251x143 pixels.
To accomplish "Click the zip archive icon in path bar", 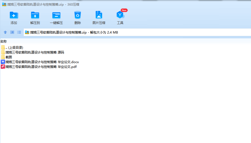I will coord(27,32).
